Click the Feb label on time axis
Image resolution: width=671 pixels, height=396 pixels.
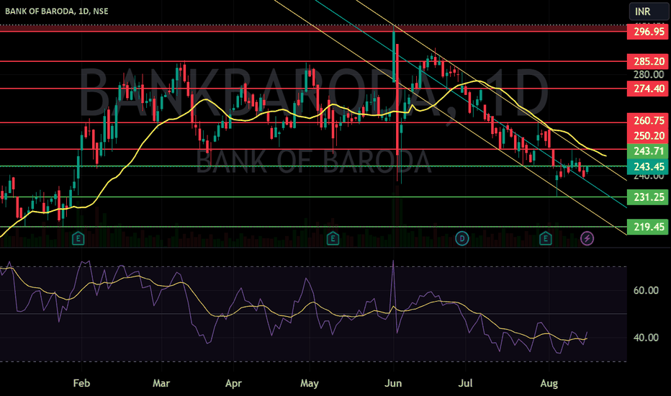click(x=81, y=383)
